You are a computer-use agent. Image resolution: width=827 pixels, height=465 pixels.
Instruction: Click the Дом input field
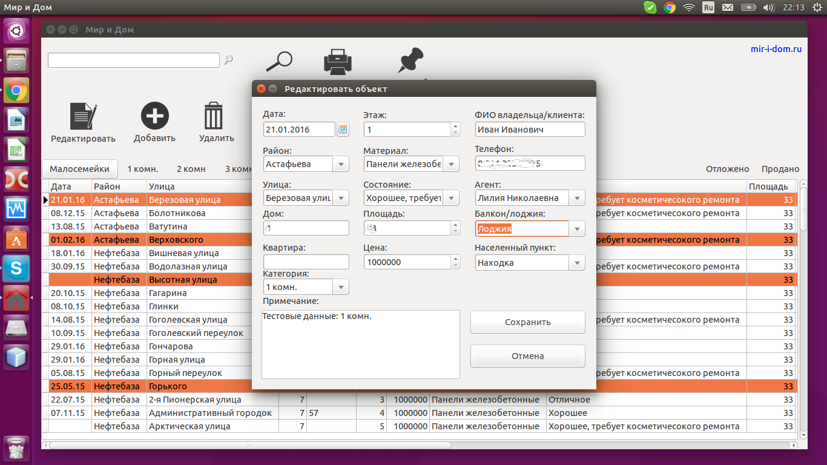point(306,228)
